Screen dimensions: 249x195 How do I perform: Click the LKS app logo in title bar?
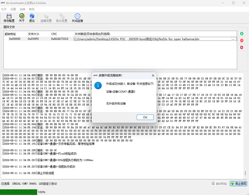[3, 3]
